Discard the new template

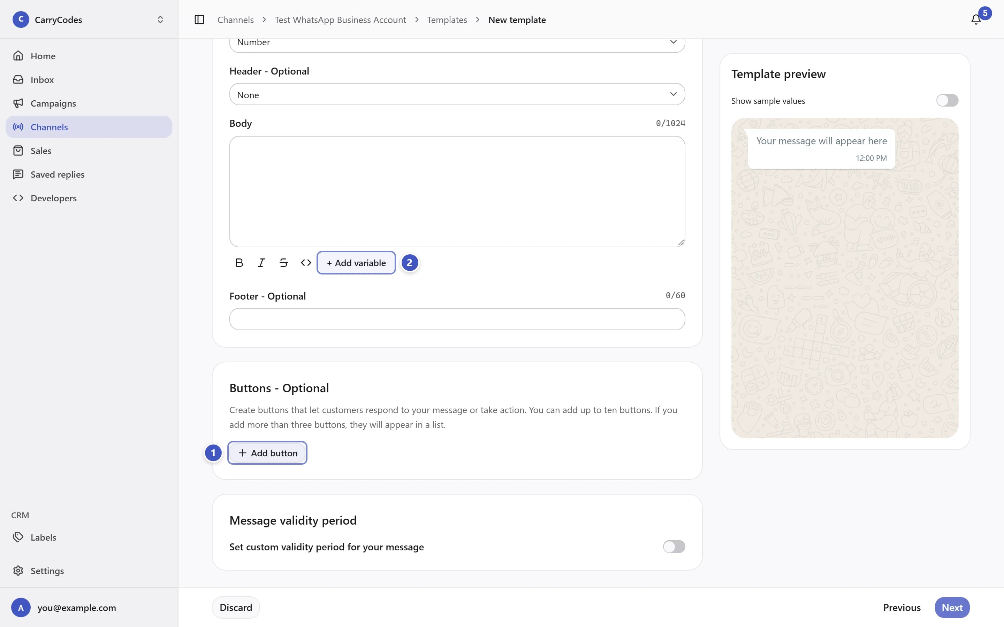point(236,607)
